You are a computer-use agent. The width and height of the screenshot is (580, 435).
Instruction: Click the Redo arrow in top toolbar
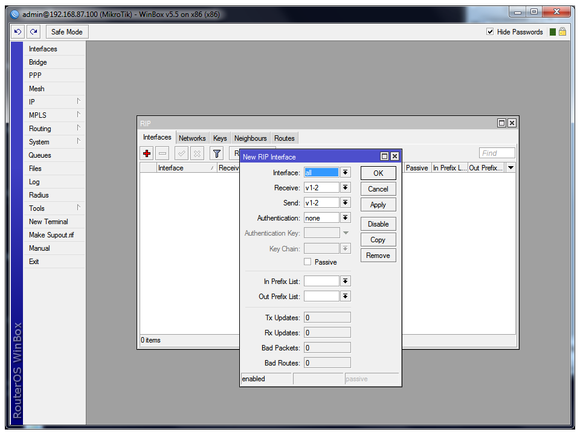point(34,32)
